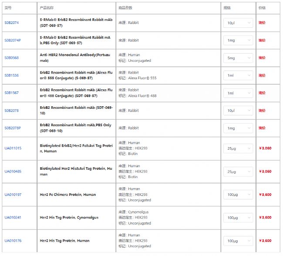Viewport: 283px width, 256px height.
Task: Click product code UA011015
Action: tap(13, 148)
